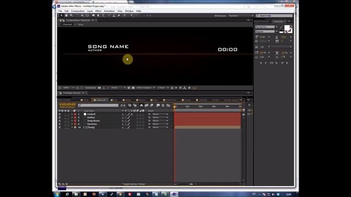Switch to the Character panel tab
This screenshot has width=351, height=197.
(278, 21)
